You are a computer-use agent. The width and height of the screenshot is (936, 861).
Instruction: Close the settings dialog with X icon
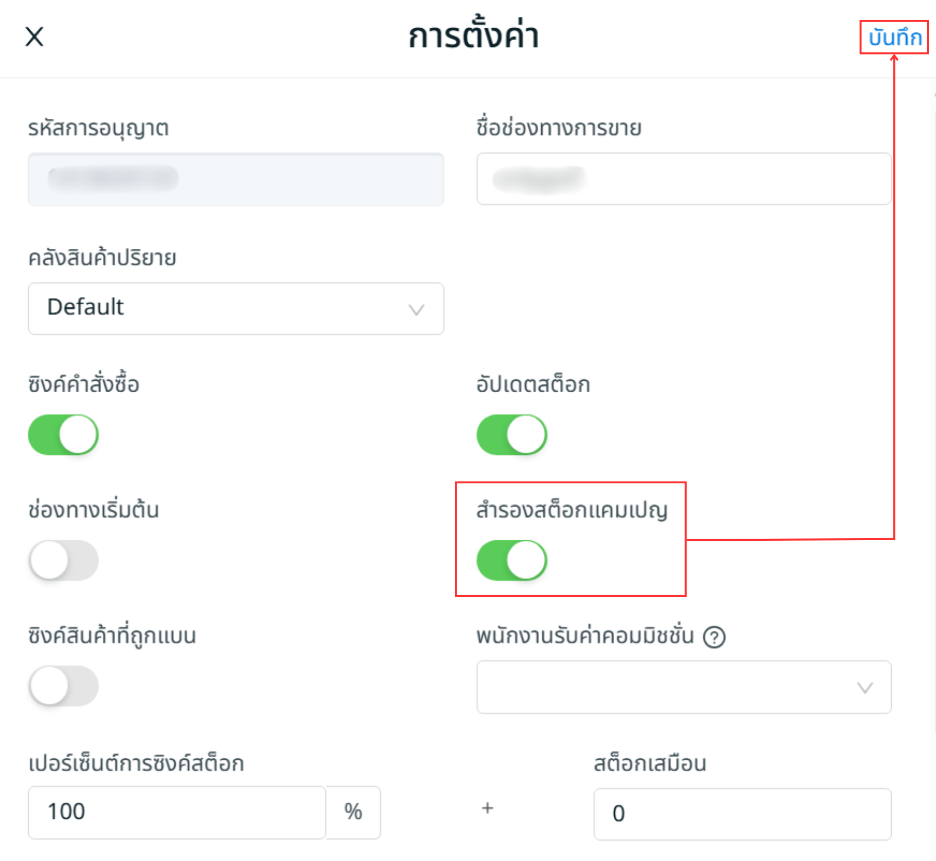click(x=34, y=36)
